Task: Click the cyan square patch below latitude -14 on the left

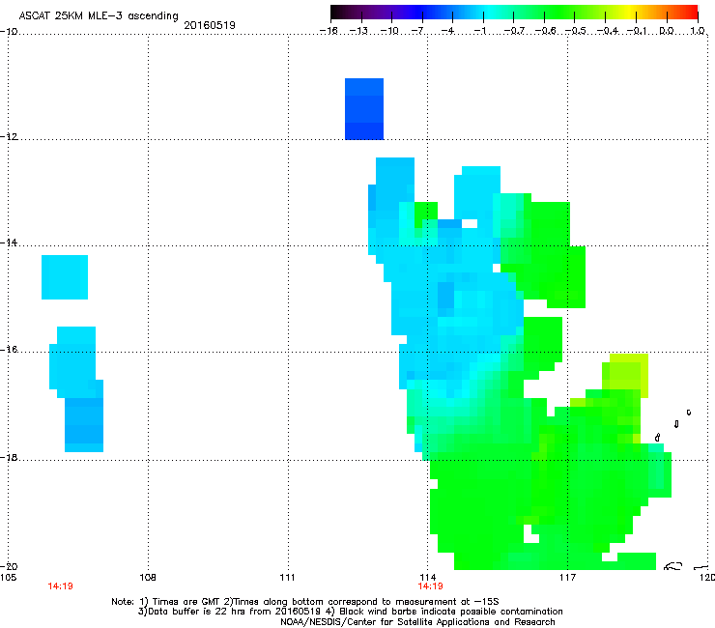Action: pos(65,277)
